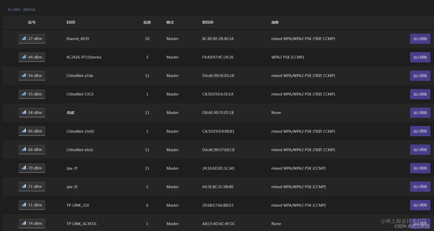This screenshot has height=231, width=434.
Task: Click the WPA2 PSK (CCMP) encryption cell
Action: click(288, 57)
